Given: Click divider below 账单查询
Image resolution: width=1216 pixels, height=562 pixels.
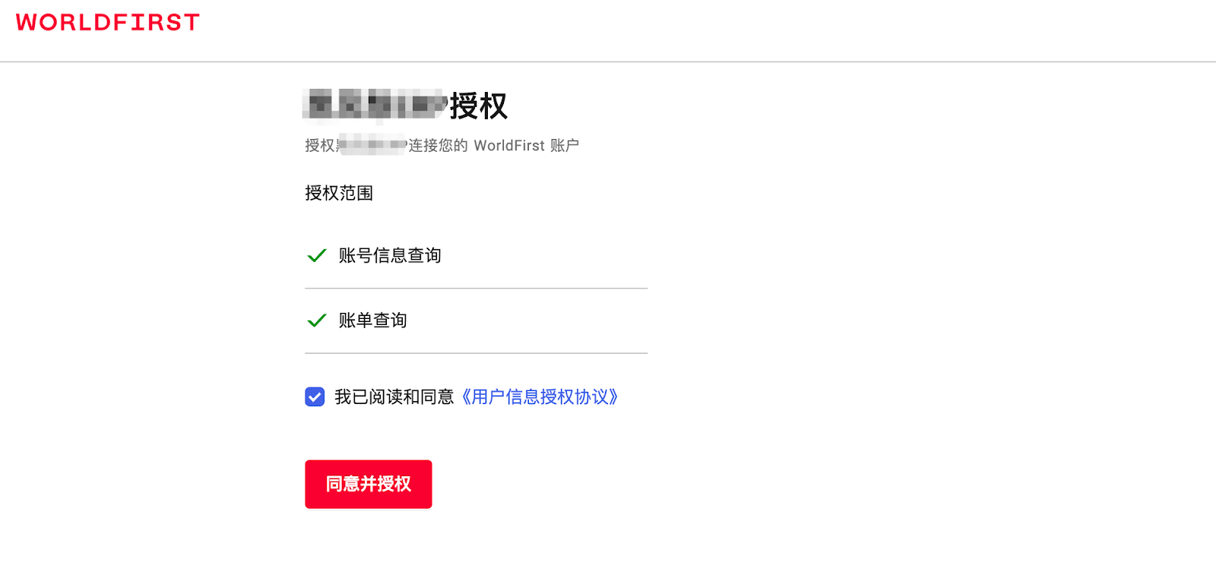Looking at the screenshot, I should point(476,353).
